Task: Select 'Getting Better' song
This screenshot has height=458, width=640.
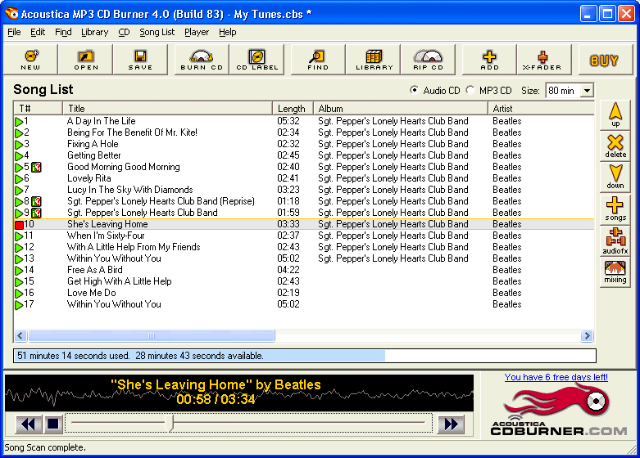Action: (x=304, y=155)
